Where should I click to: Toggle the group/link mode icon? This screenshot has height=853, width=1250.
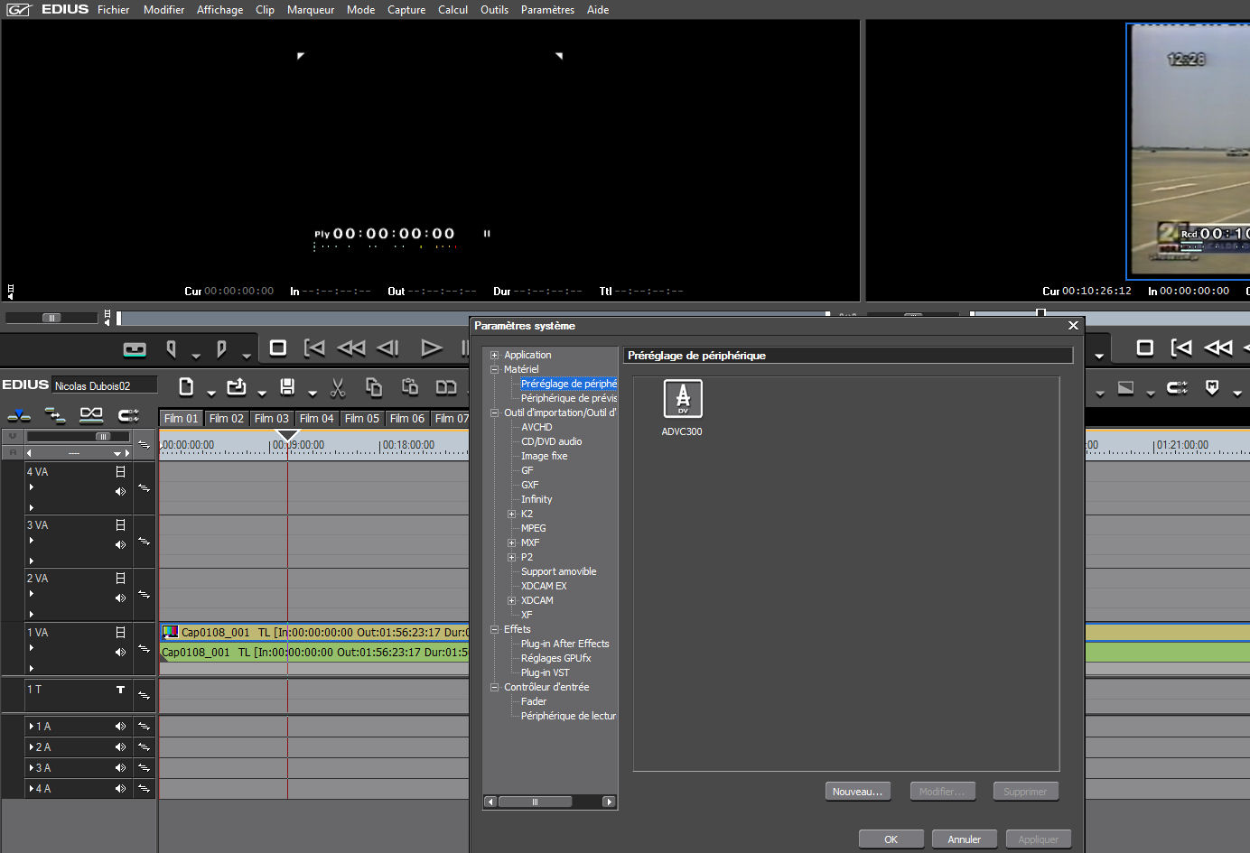(128, 415)
